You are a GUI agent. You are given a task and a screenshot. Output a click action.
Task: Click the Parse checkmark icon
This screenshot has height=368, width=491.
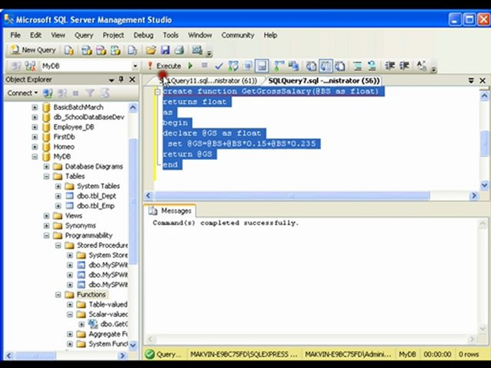[219, 66]
